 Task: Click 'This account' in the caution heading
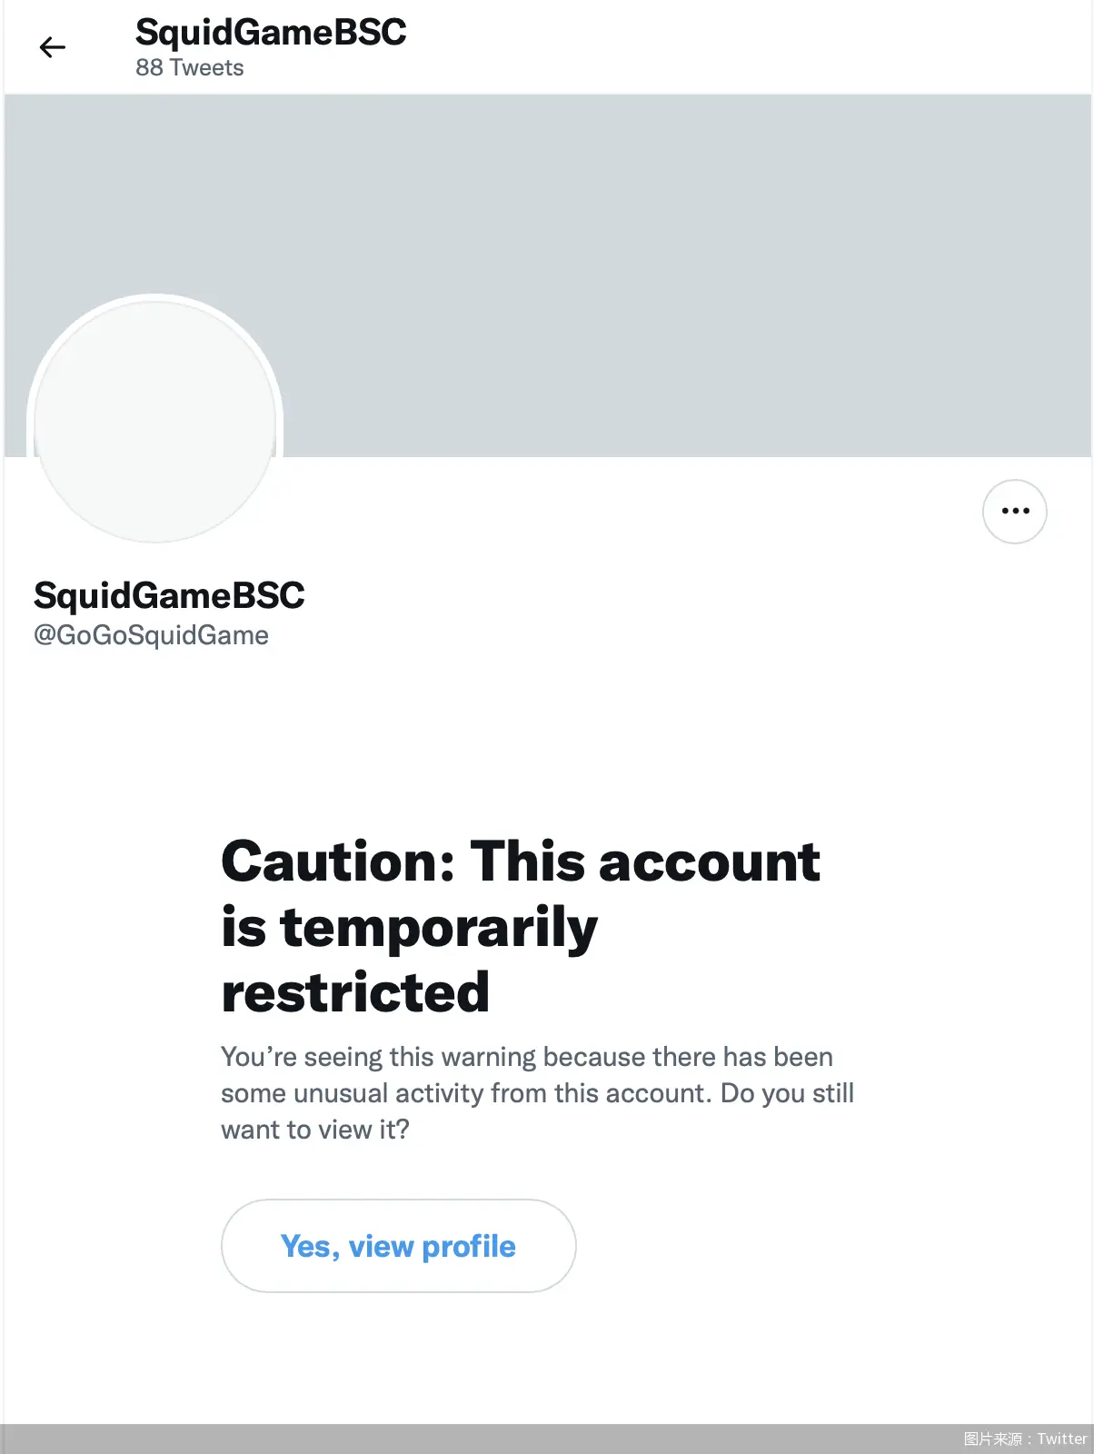[x=644, y=861]
